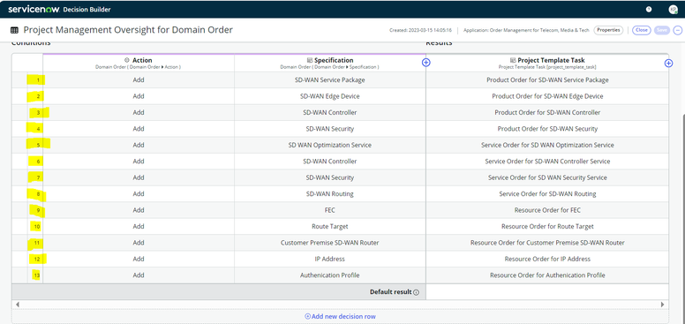The width and height of the screenshot is (685, 324).
Task: Click the Project Template Task header icon
Action: [513, 60]
